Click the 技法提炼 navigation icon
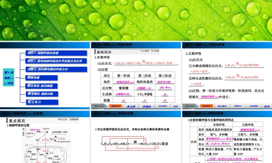 point(254,106)
